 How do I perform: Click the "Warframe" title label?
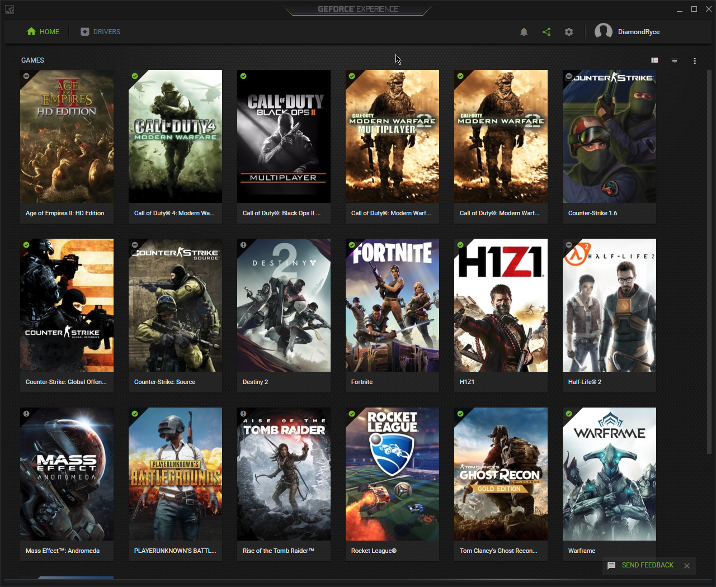pyautogui.click(x=582, y=551)
